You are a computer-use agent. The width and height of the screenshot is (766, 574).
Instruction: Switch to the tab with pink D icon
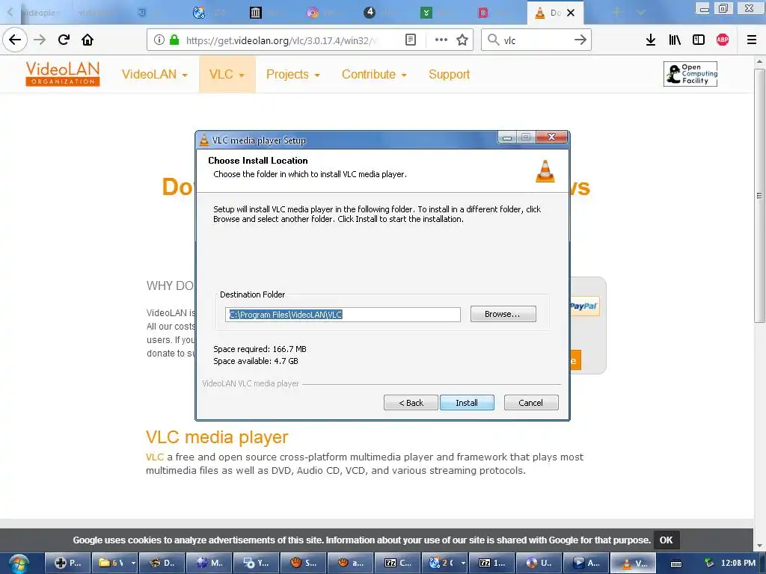pos(483,13)
